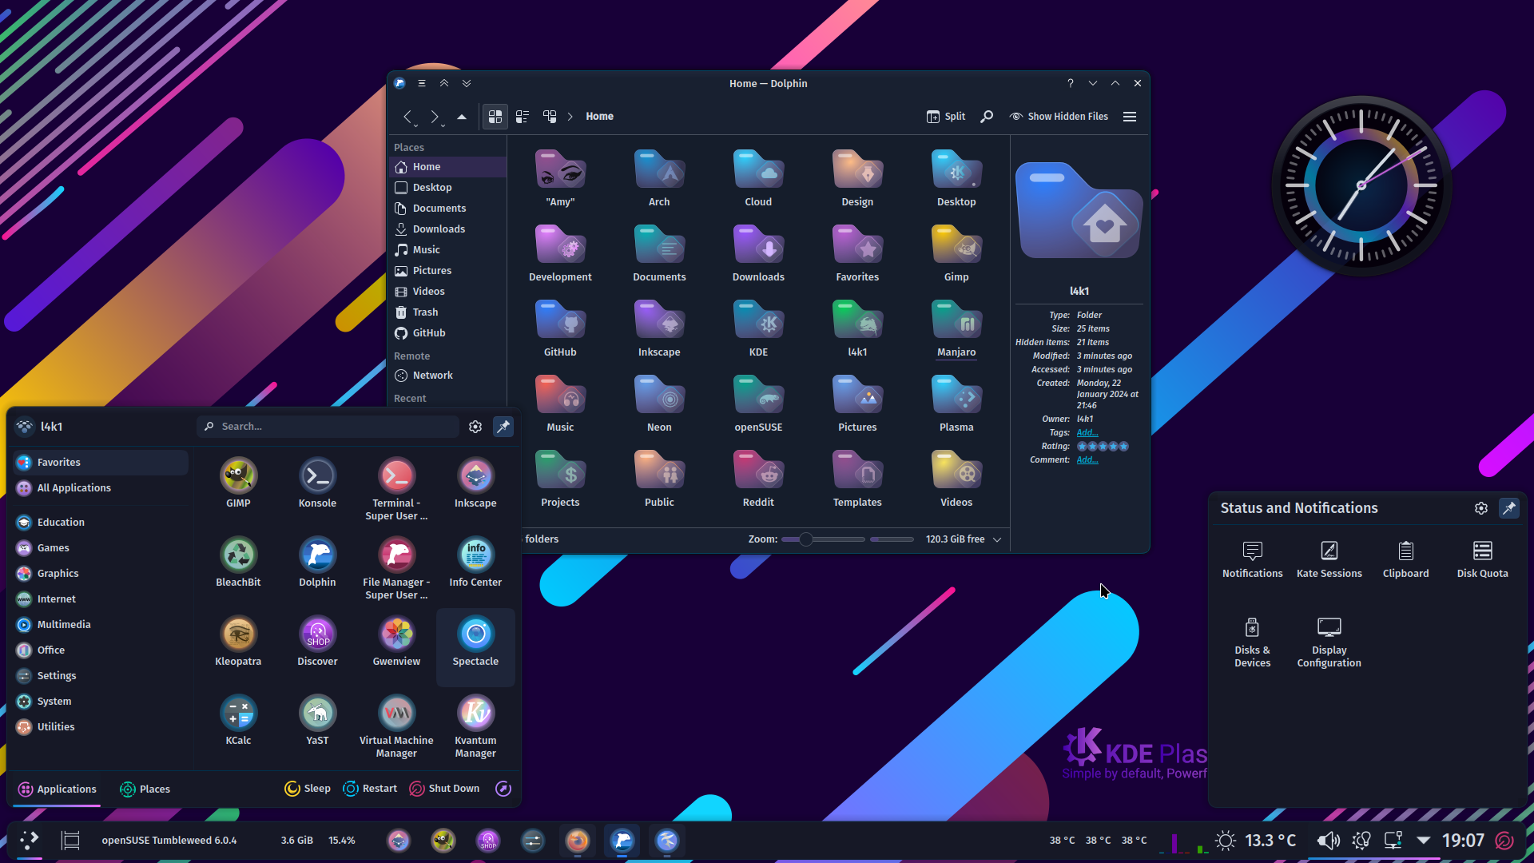This screenshot has width=1534, height=863.
Task: Open the GitHub place in sidebar
Action: click(x=447, y=333)
